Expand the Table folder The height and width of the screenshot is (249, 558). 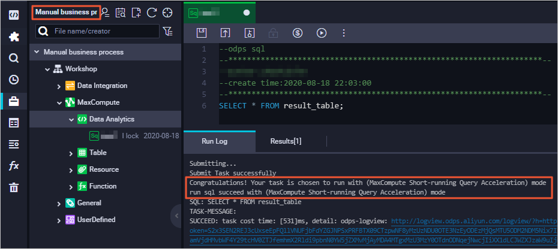(71, 153)
